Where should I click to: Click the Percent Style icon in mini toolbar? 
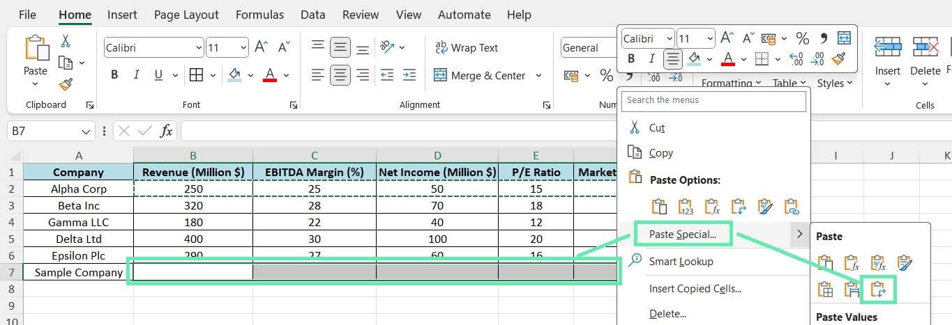tap(803, 38)
